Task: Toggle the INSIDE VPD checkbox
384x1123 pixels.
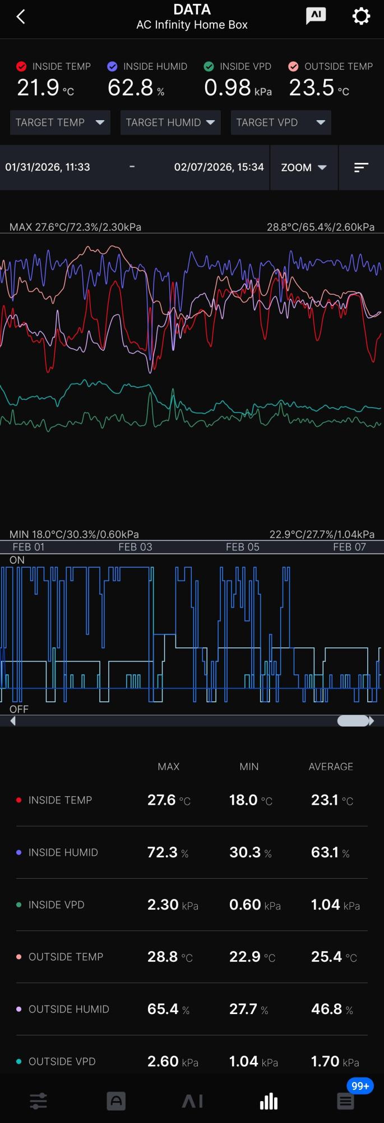Action: click(x=209, y=66)
